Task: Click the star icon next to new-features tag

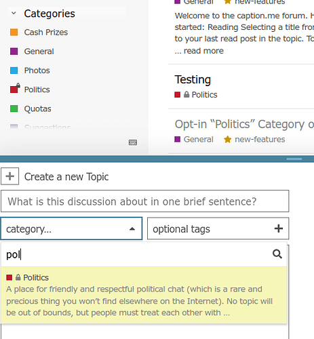Action: pyautogui.click(x=227, y=140)
